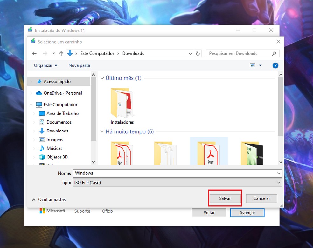Viewport: 313px width, 248px height.
Task: Expand the Este Computador tree node
Action: tap(31, 104)
